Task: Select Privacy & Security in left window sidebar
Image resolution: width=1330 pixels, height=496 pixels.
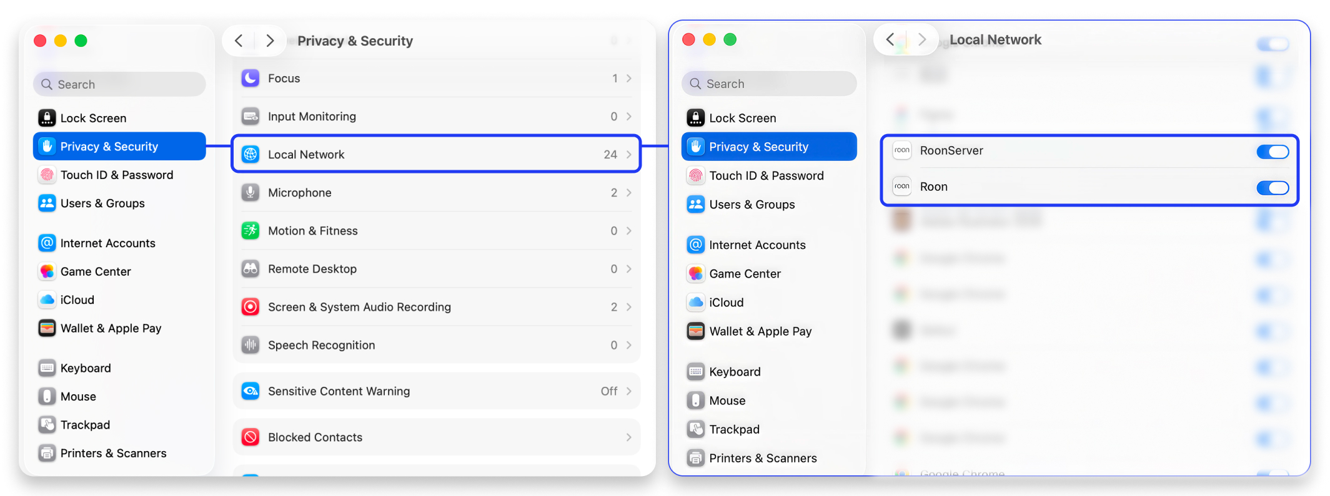Action: coord(119,146)
